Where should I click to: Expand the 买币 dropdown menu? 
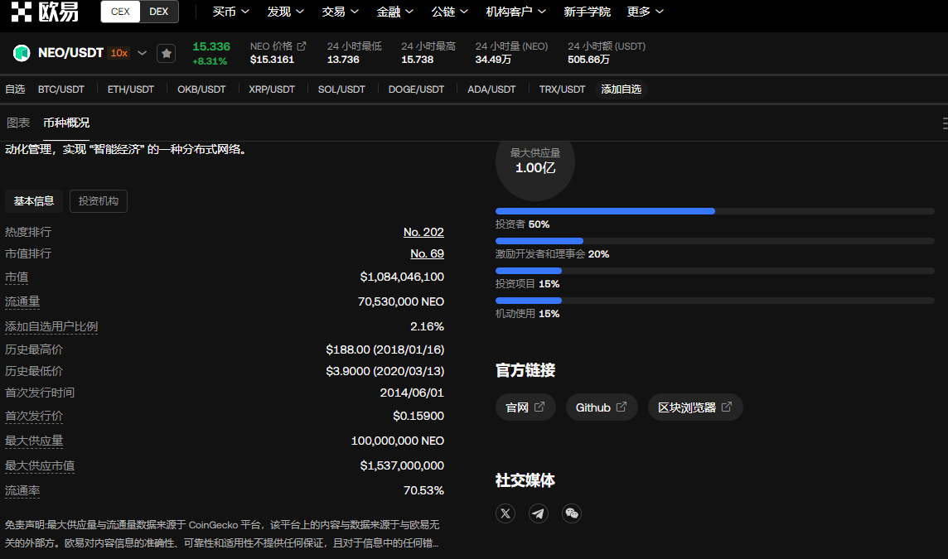coord(230,12)
